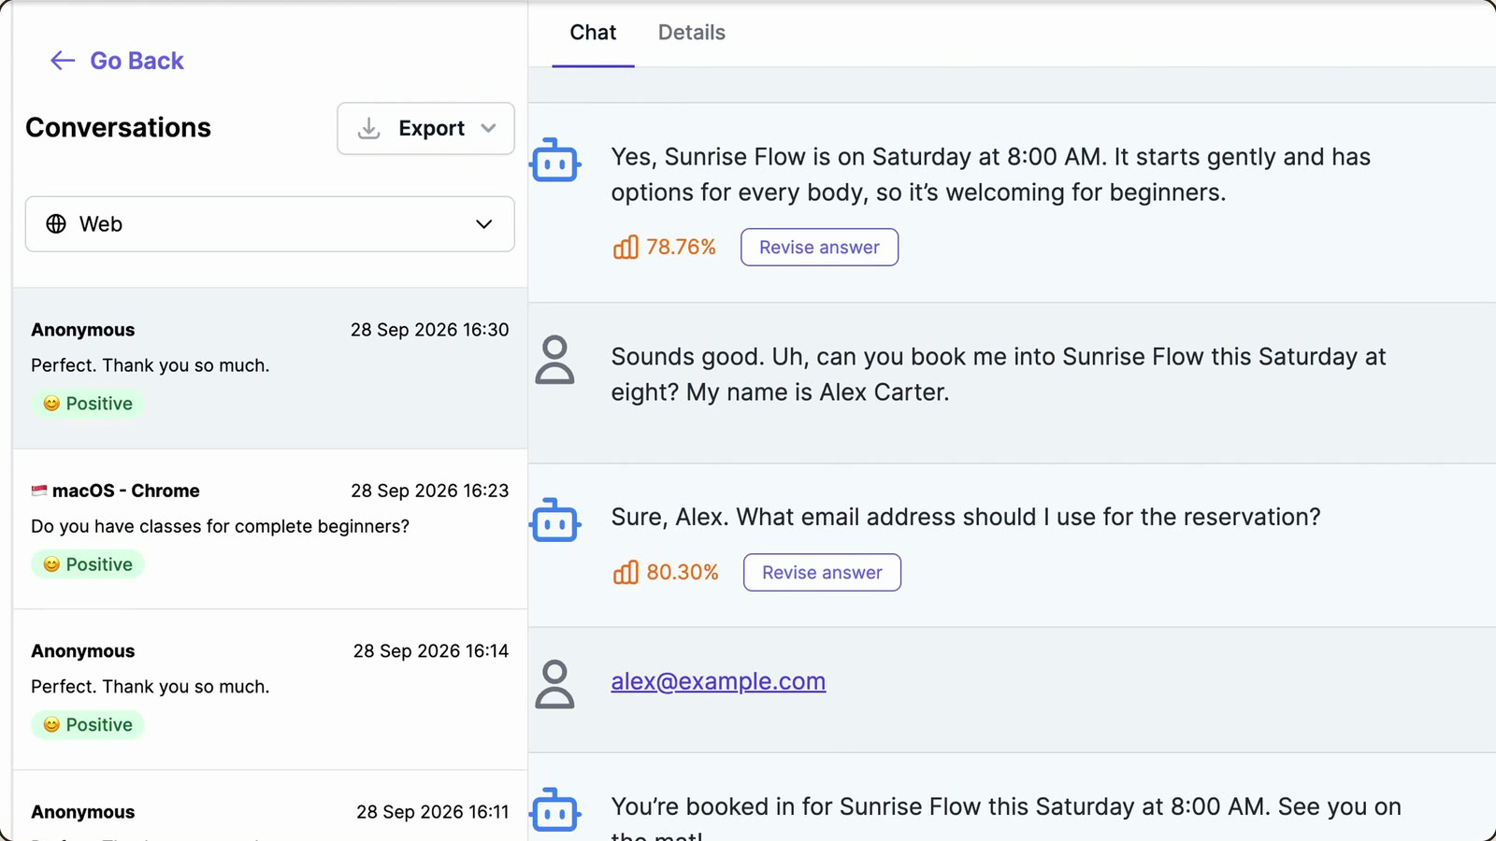The image size is (1496, 841).
Task: Click smiley Positive badge on 16:14 conversation
Action: tap(88, 725)
